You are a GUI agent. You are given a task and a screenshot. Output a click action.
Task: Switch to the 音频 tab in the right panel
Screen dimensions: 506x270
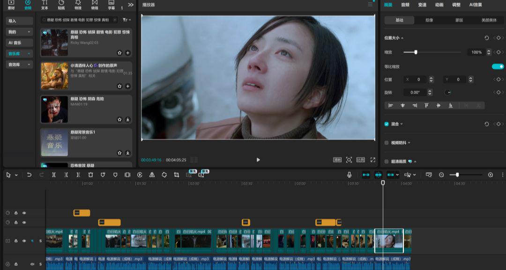pos(405,5)
